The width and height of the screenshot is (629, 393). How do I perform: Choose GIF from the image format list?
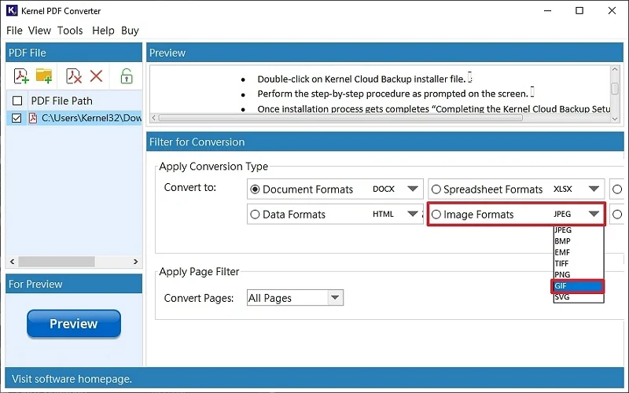click(578, 286)
